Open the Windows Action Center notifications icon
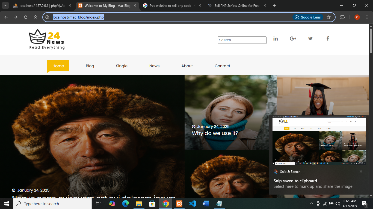The width and height of the screenshot is (373, 209). (x=364, y=204)
